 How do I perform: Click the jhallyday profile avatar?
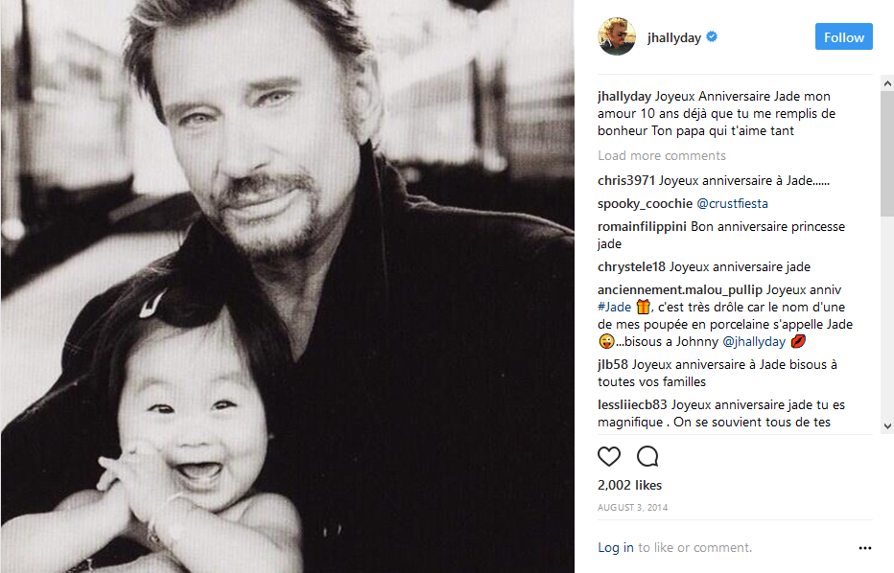click(617, 37)
